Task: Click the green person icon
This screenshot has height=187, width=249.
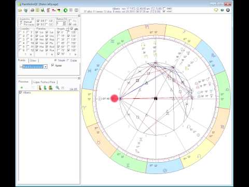Action: point(45,88)
